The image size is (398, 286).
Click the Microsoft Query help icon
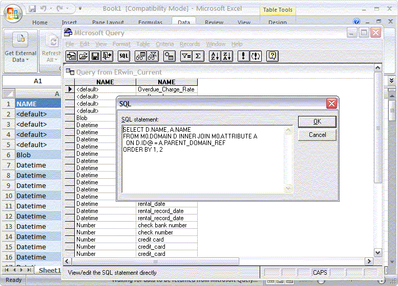[x=273, y=56]
